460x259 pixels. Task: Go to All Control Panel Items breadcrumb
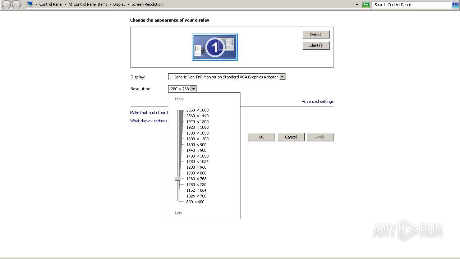pos(88,4)
